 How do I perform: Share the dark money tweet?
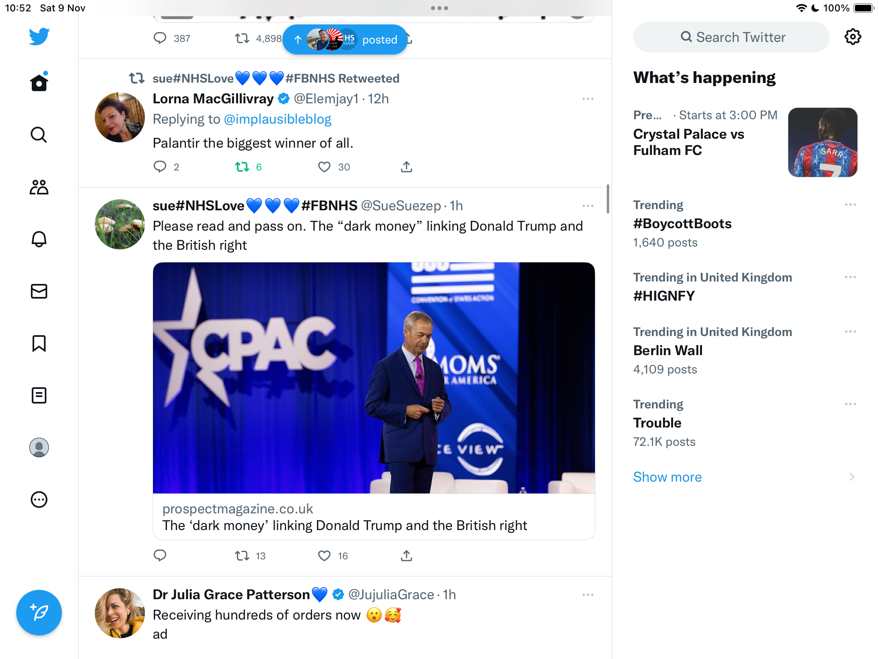(407, 556)
